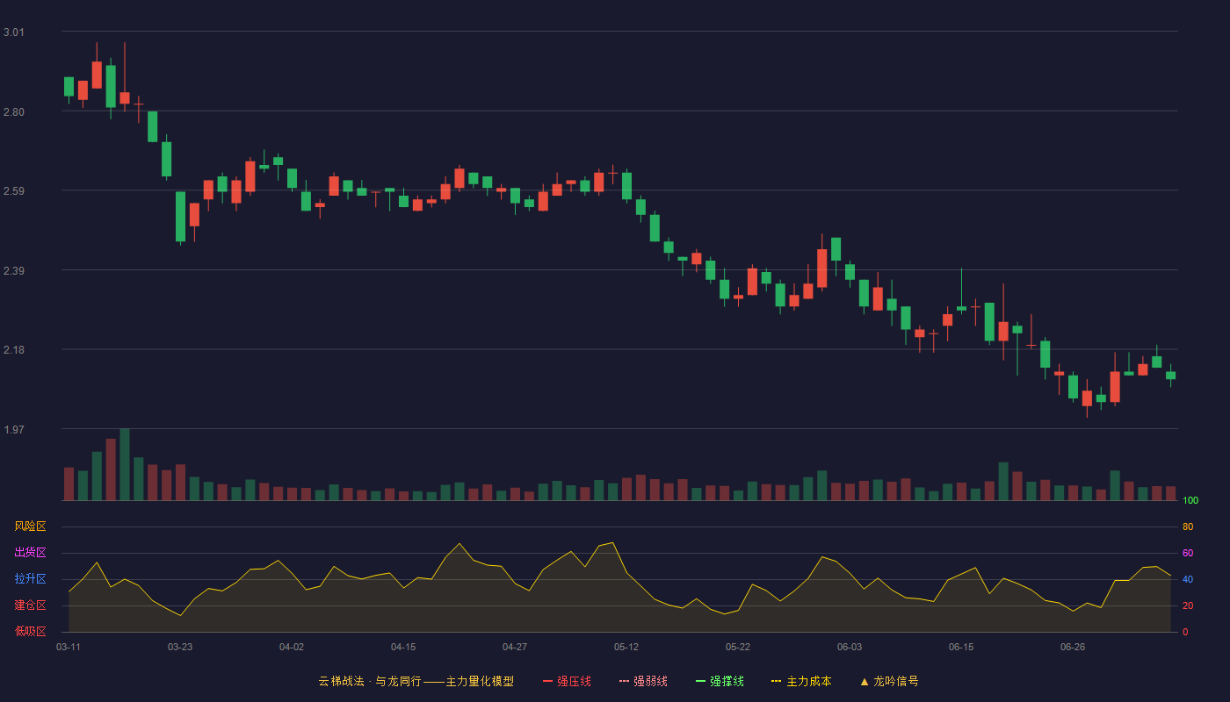The width and height of the screenshot is (1230, 702).
Task: Click the 06-03 date label
Action: (x=850, y=647)
